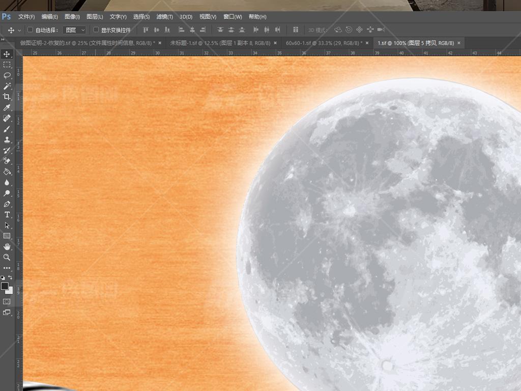Select the Horizontal Type tool
Image resolution: width=521 pixels, height=391 pixels.
click(7, 214)
